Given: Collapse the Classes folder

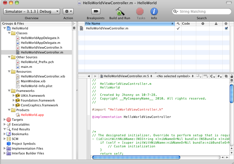Looking at the screenshot, I should (9, 33).
